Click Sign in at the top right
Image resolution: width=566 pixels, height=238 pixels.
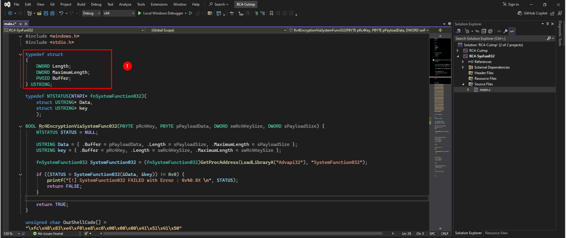(x=511, y=4)
